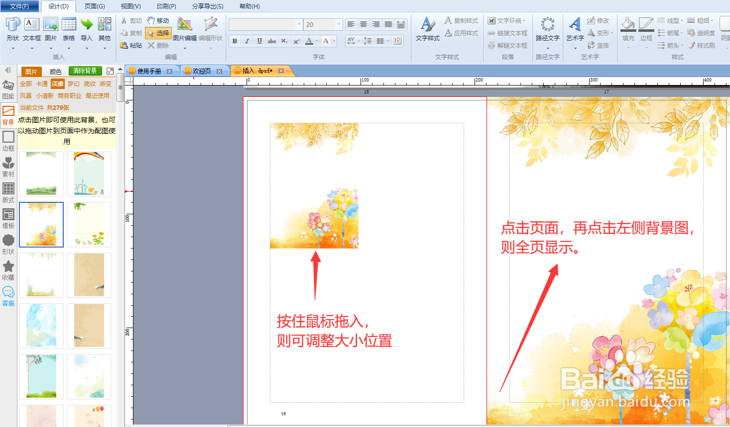Click 修改 modify word art
The height and width of the screenshot is (427, 730).
(598, 20)
